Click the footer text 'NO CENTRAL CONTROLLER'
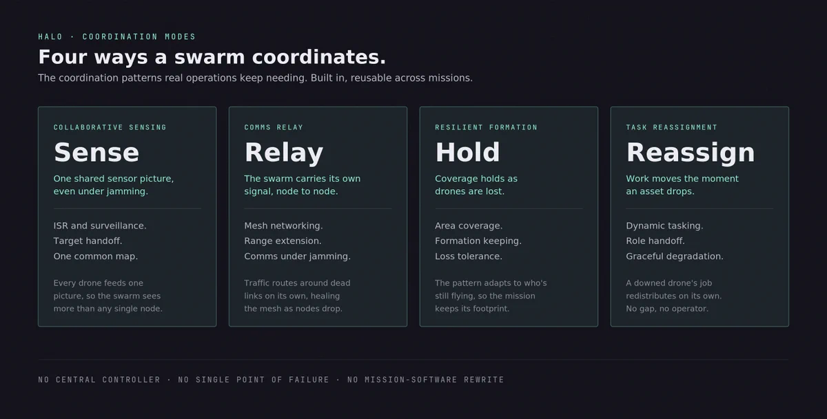This screenshot has width=827, height=419. click(x=99, y=380)
